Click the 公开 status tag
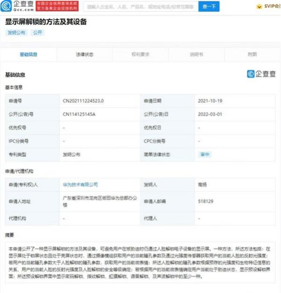This screenshot has height=293, width=281. click(38, 33)
